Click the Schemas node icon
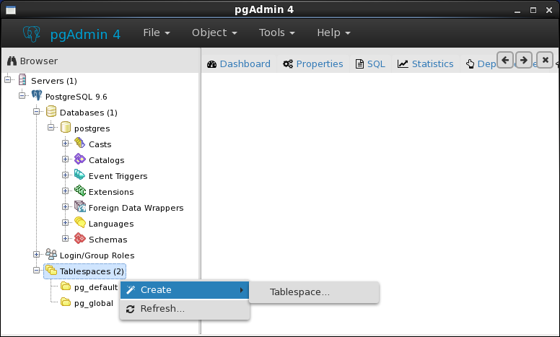Screen dimensions: 560x337 [x=79, y=238]
